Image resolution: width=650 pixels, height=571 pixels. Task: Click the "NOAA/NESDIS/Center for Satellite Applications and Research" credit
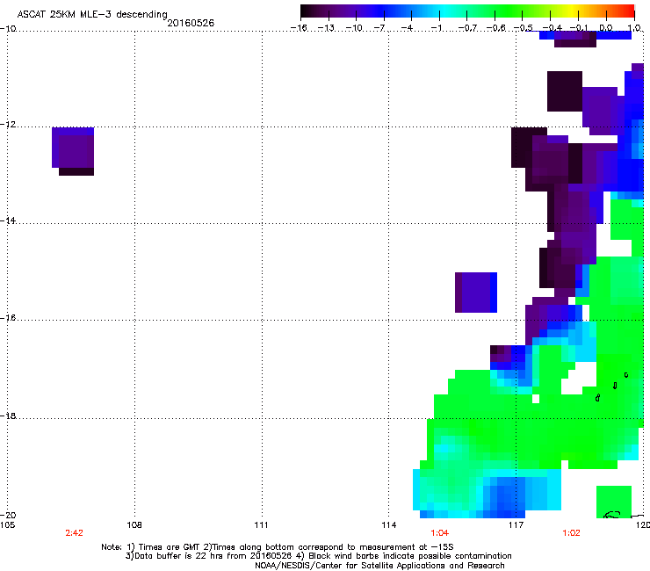(379, 566)
